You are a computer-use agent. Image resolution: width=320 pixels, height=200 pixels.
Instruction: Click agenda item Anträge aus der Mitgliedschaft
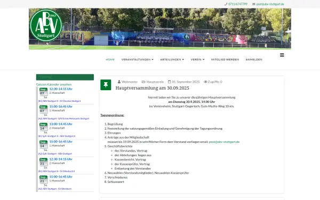tap(129, 138)
